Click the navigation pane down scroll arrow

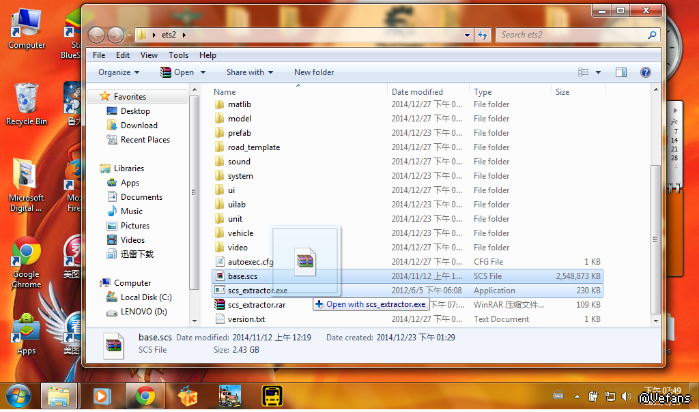click(x=195, y=321)
